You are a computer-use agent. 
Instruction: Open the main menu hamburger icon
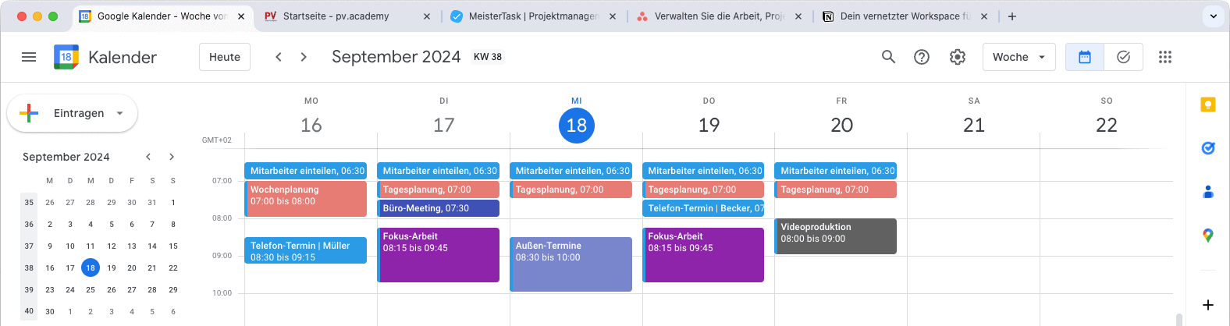[29, 57]
